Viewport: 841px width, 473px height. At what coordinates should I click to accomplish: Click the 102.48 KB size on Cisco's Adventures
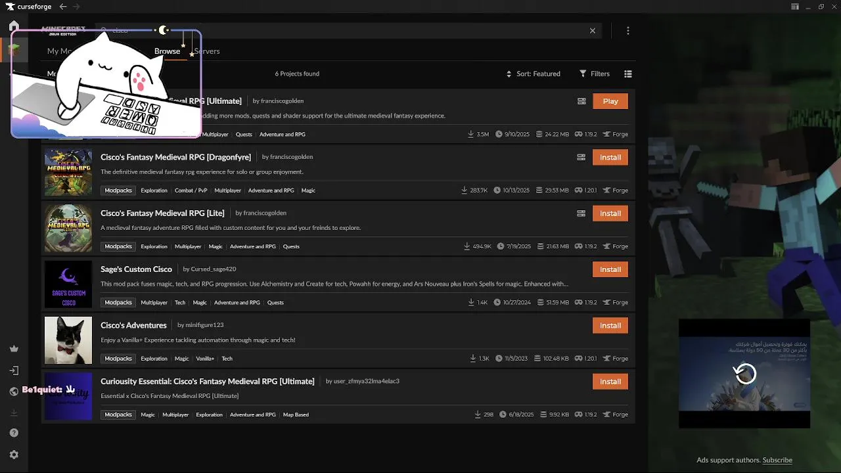(x=551, y=359)
